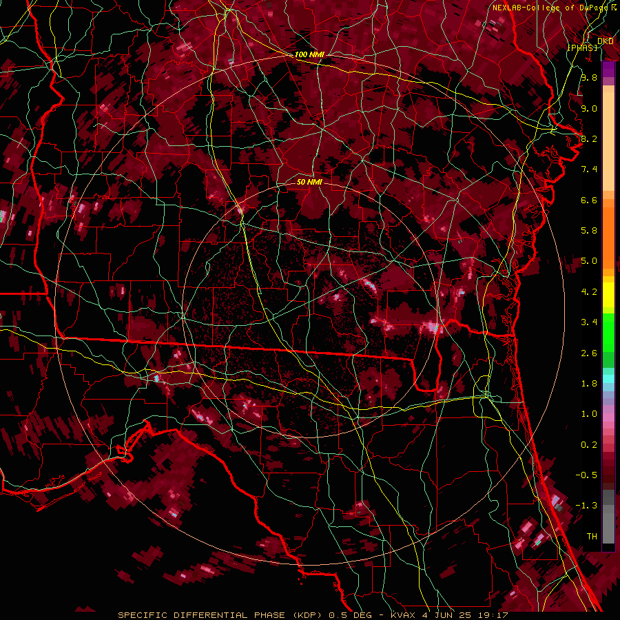The width and height of the screenshot is (620, 620).
Task: Click the "19:17" time in the caption
Action: tap(493, 615)
